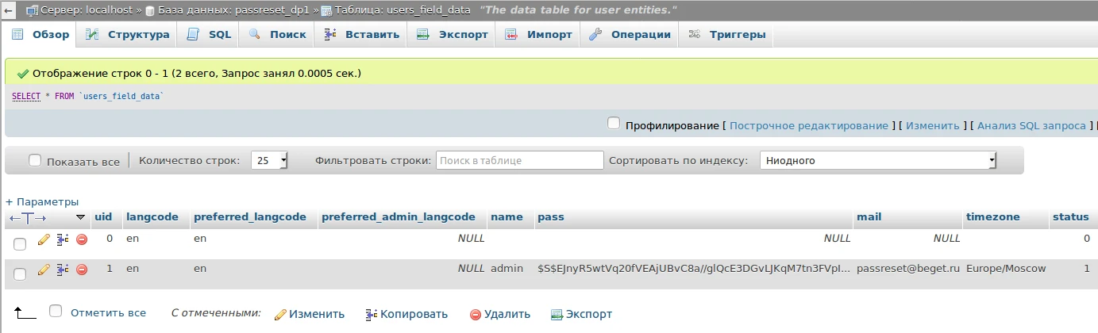Viewport: 1098px width, 333px height.
Task: Click the Europe/Moscow timezone cell
Action: (x=1006, y=269)
